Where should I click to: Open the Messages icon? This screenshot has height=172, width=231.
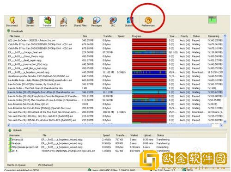point(97,22)
